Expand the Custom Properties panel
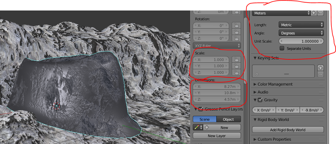 [255, 139]
